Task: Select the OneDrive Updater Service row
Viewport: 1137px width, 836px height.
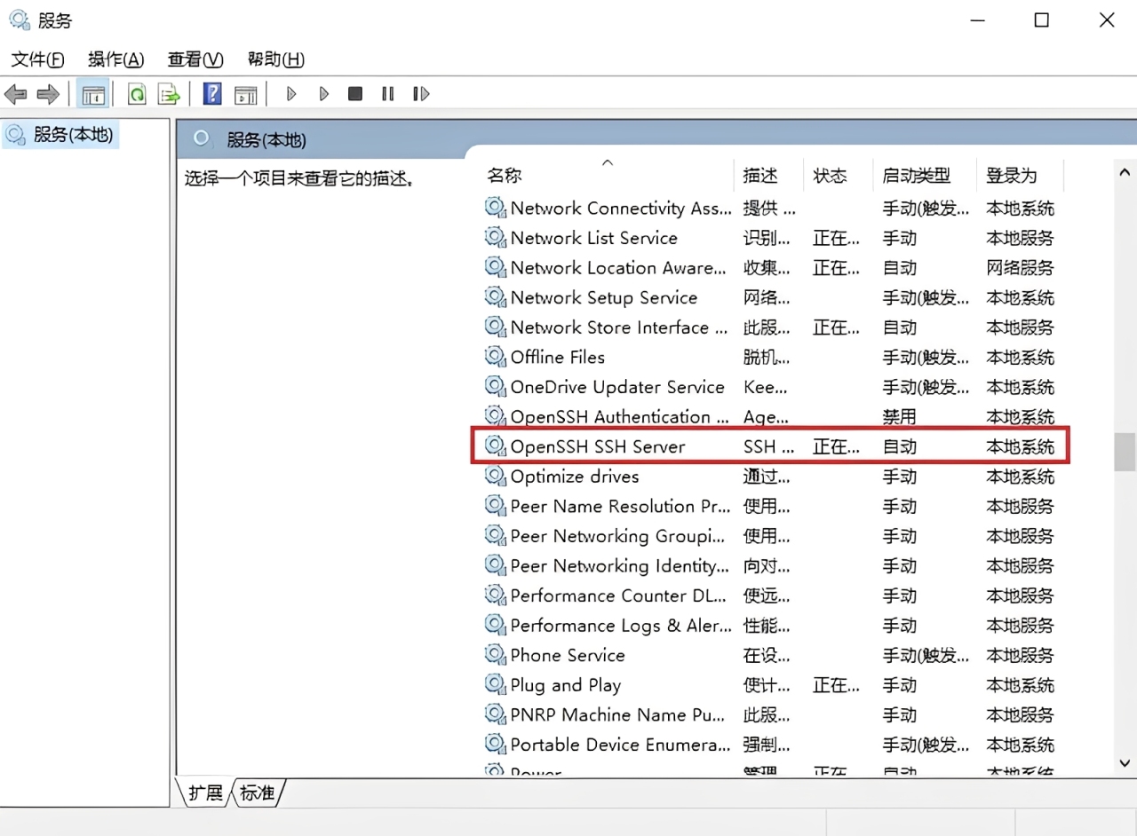Action: 770,387
